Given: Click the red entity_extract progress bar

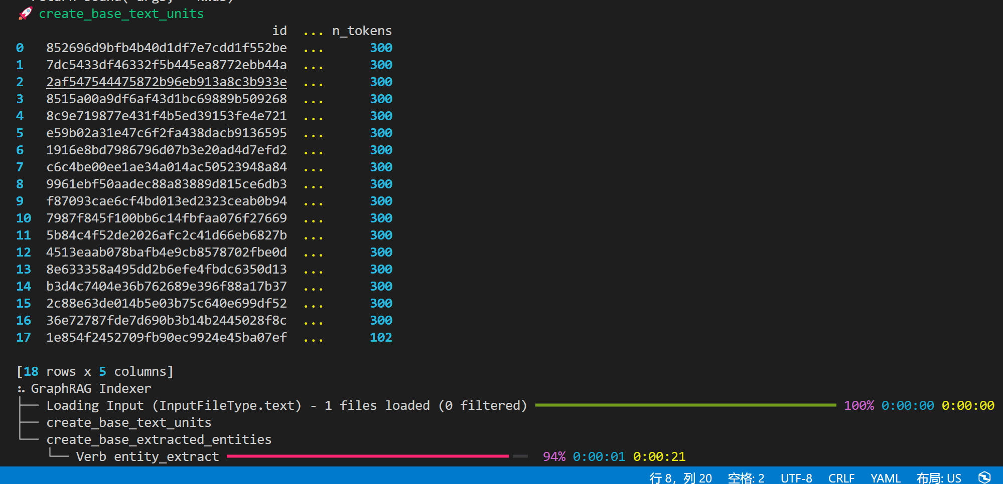Looking at the screenshot, I should pos(367,456).
